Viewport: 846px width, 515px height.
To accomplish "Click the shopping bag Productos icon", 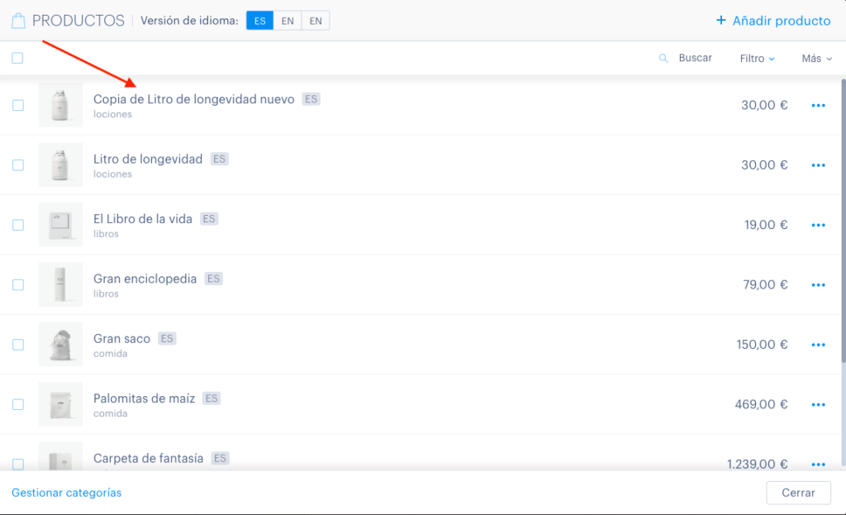I will (18, 21).
